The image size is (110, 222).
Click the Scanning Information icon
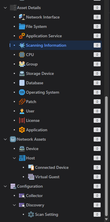tap(22, 45)
